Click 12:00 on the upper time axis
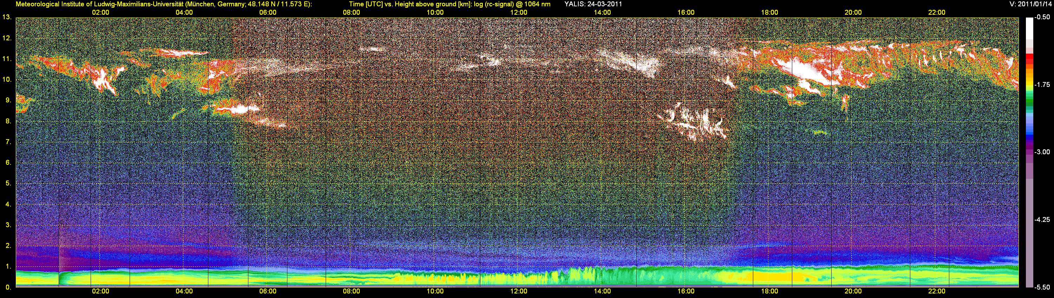Screen dimensions: 1054x298 tap(519, 13)
